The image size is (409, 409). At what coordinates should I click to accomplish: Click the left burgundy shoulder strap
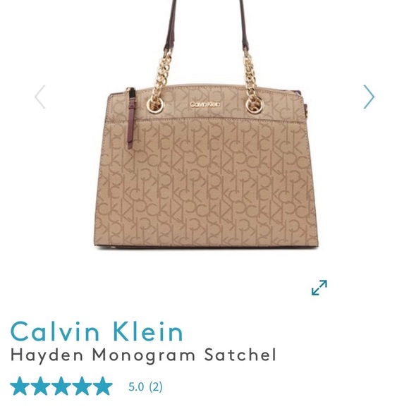tap(171, 25)
